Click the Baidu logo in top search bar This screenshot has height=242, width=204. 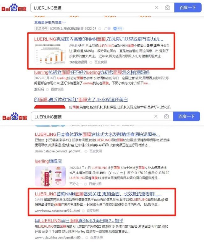tap(14, 8)
